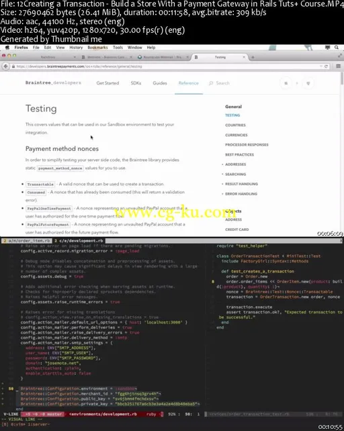Click the Braintree private_key config line in vim

pyautogui.click(x=110, y=404)
